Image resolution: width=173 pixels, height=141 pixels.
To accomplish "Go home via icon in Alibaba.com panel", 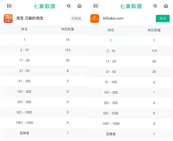I will tap(166, 6).
